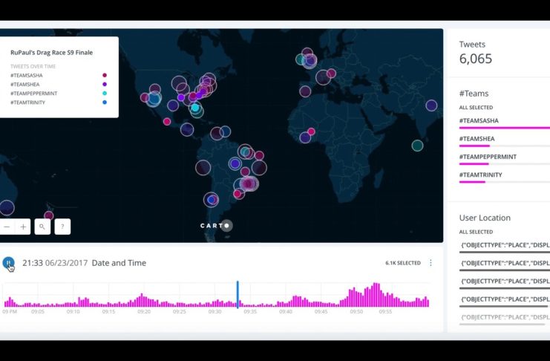Select first User Location category row
The image size is (550, 361).
(505, 247)
